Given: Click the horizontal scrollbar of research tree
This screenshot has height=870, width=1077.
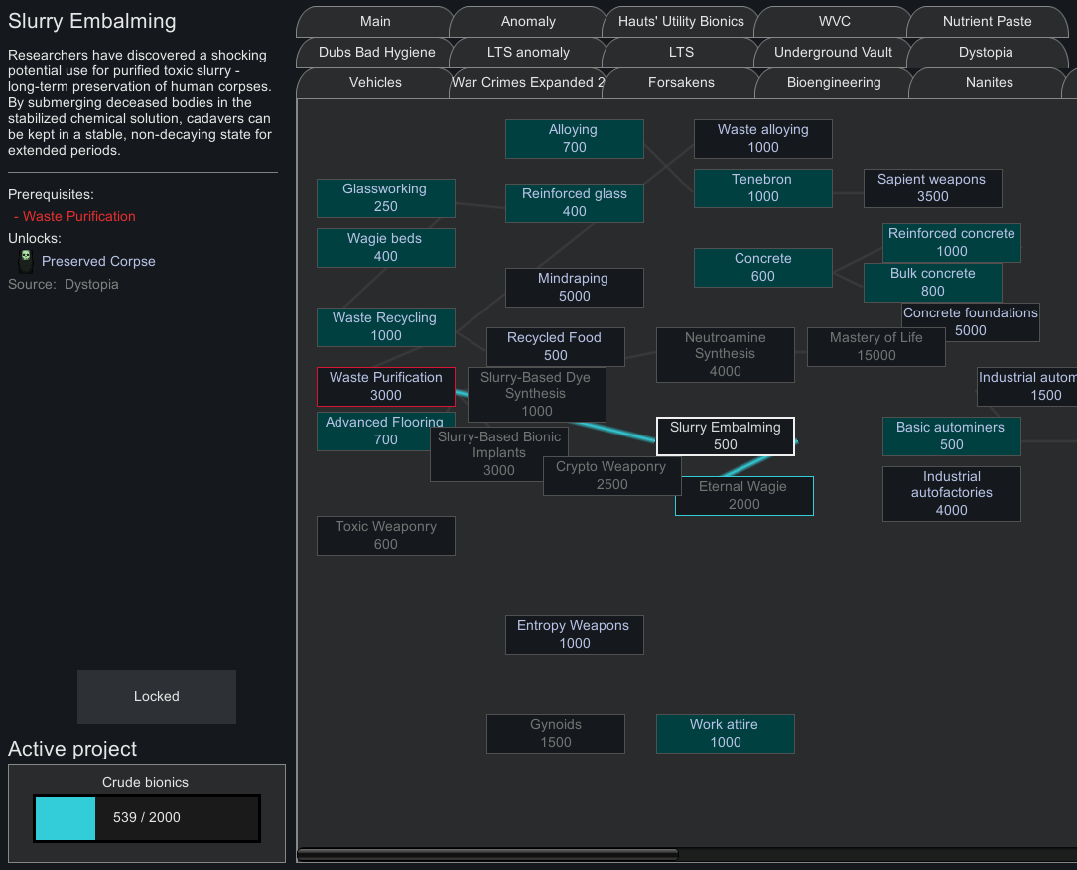Looking at the screenshot, I should coord(487,854).
